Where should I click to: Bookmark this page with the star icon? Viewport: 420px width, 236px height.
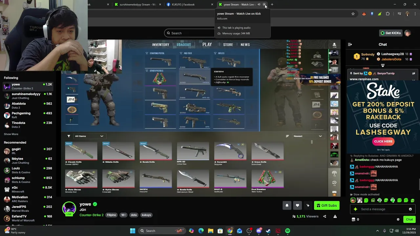pyautogui.click(x=353, y=14)
